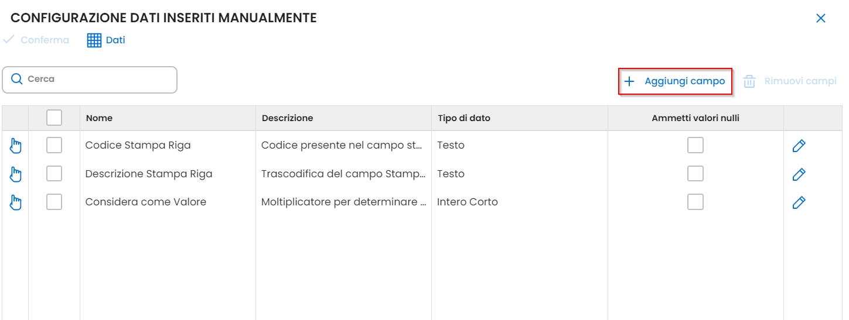Viewport: 849px width, 320px height.
Task: Edit the Codice Stampa Riga field via pencil
Action: pos(799,146)
